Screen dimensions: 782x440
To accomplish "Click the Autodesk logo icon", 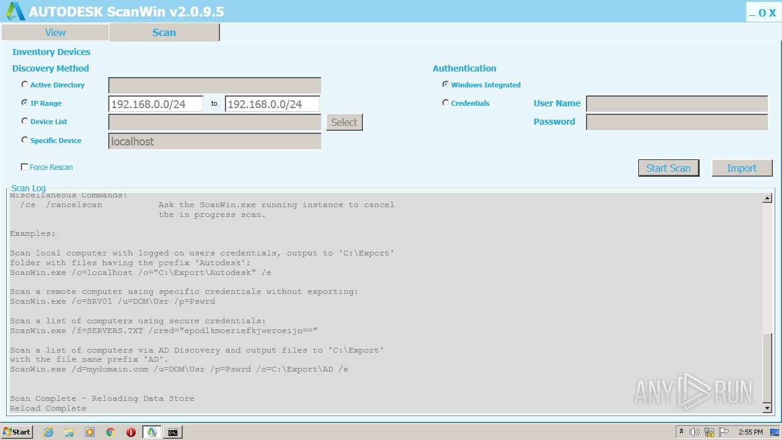I will (15, 11).
